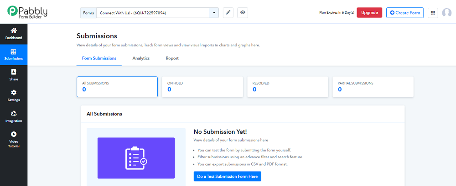
Task: Click the form name 'Connect With Us!' field
Action: (153, 13)
